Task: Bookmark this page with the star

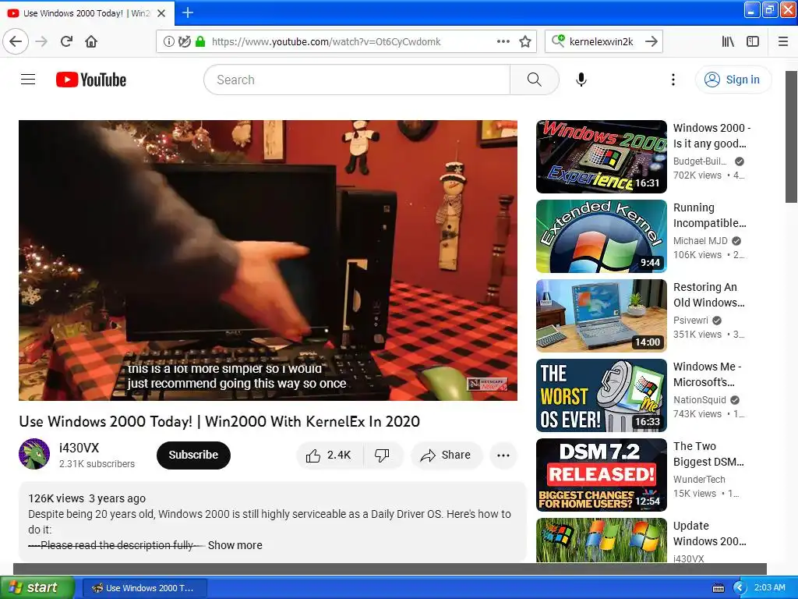Action: coord(525,42)
